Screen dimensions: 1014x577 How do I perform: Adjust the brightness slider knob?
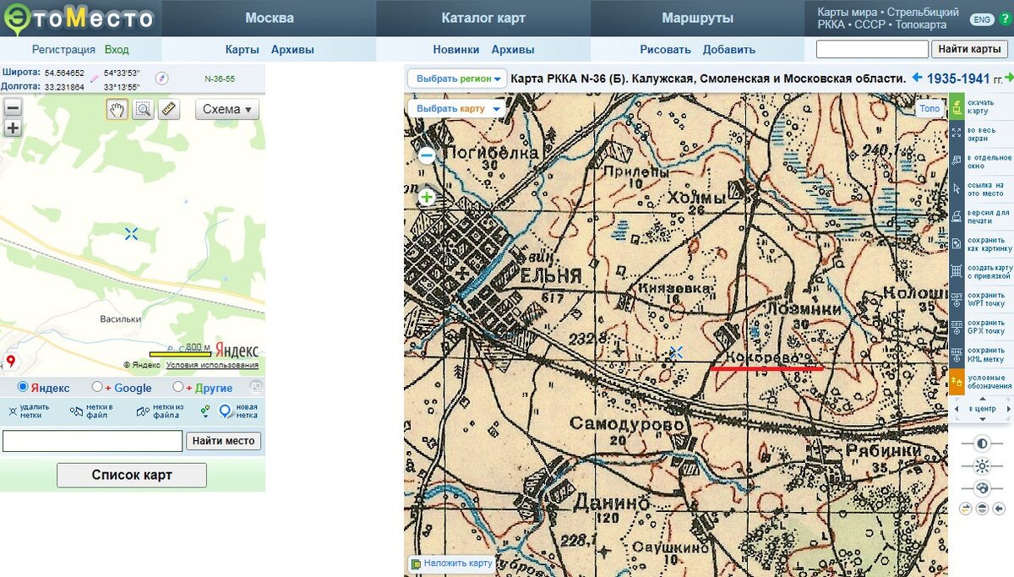coord(981,465)
